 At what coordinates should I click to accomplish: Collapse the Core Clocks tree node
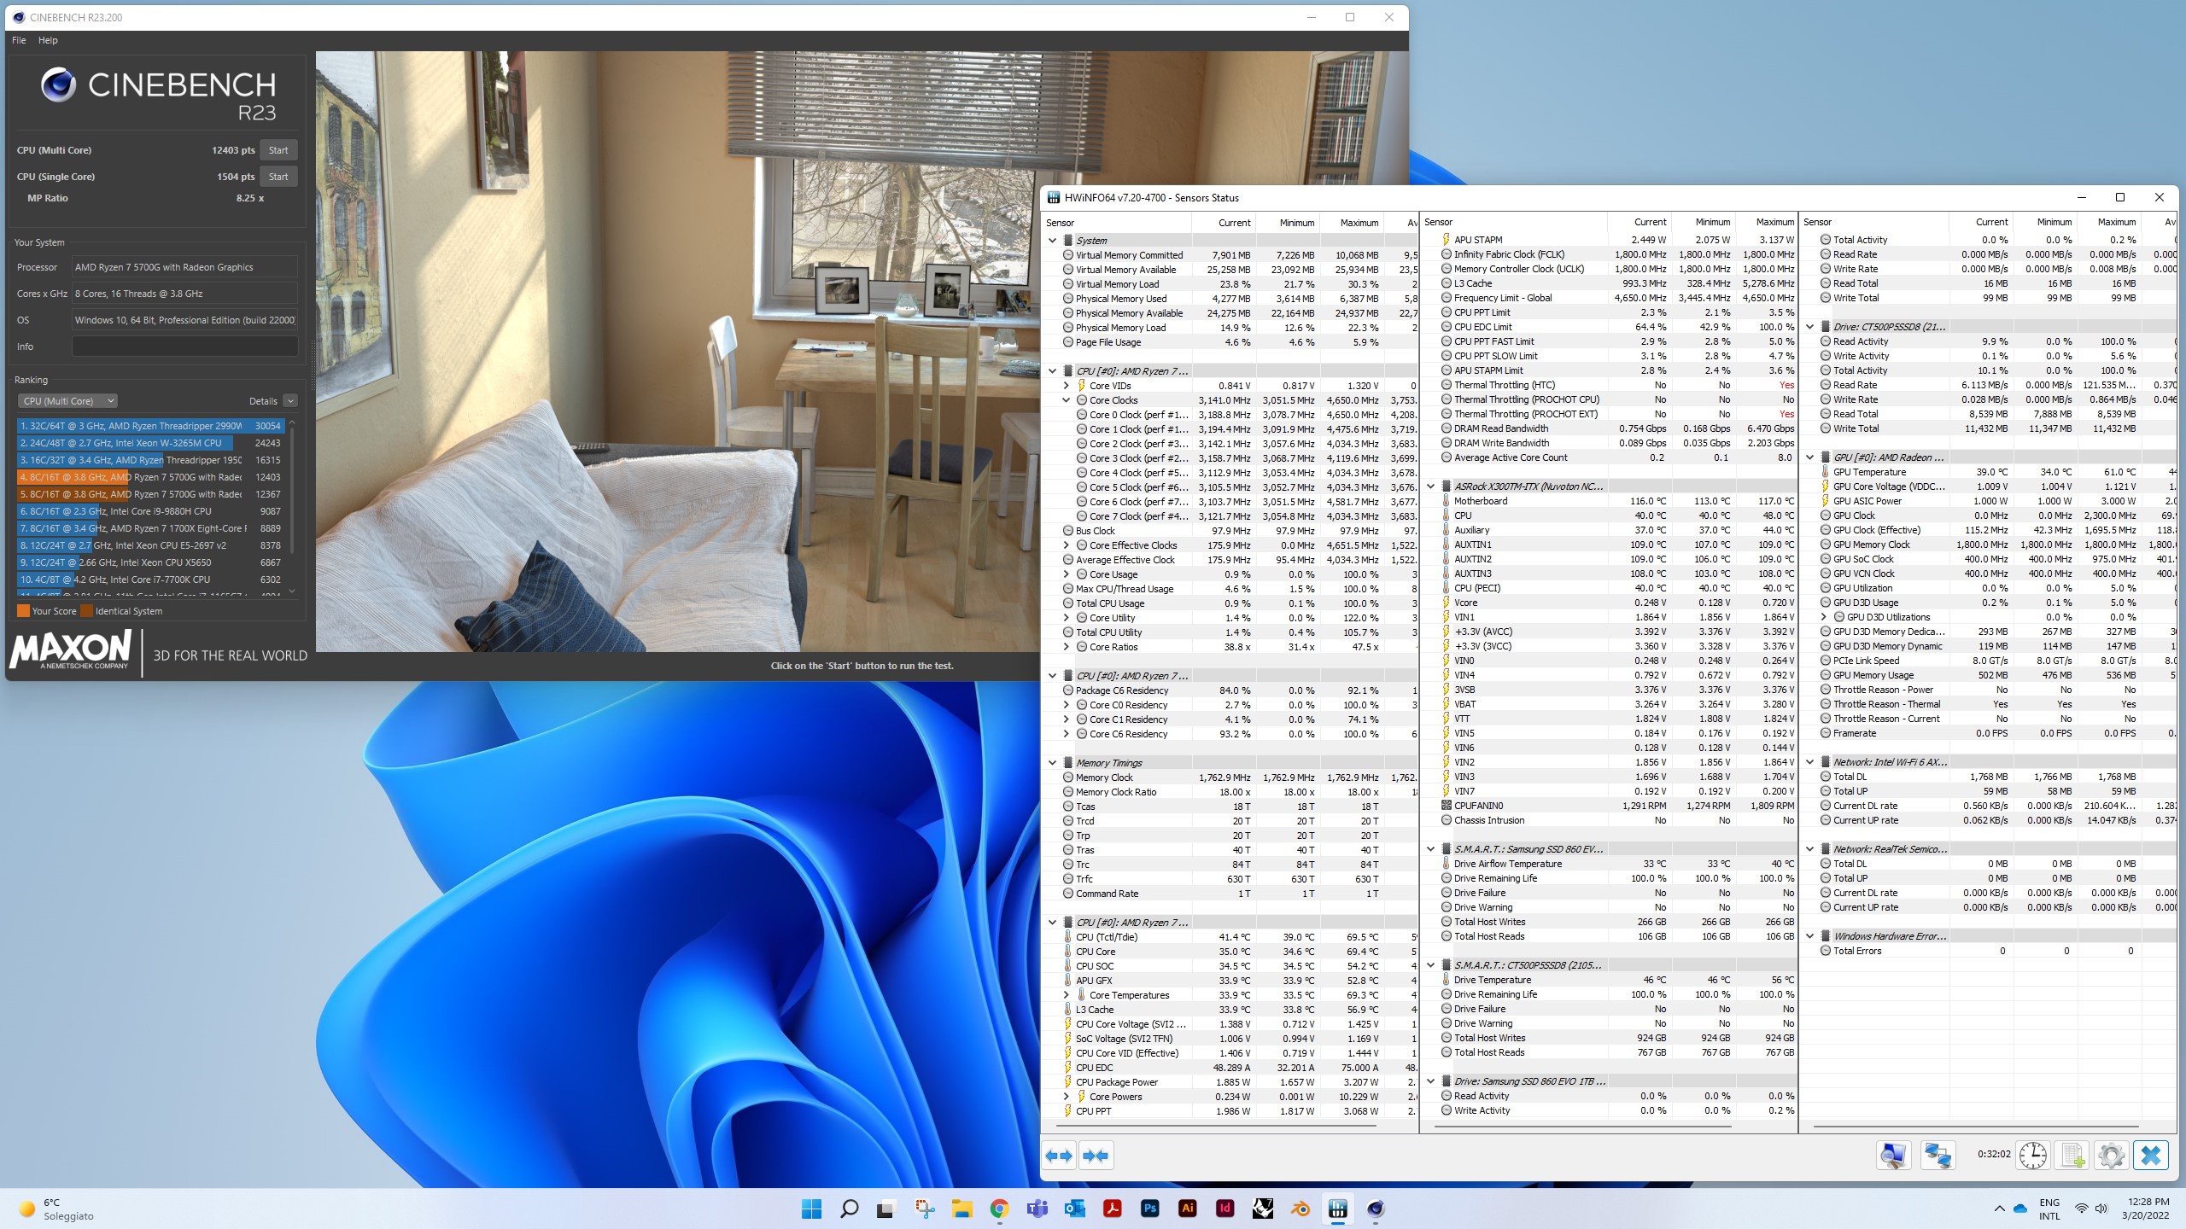click(1067, 400)
